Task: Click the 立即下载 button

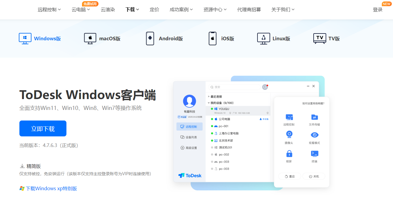Action: (43, 128)
